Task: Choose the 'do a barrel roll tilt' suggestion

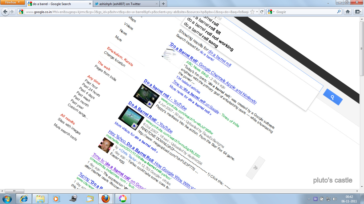Action: (x=206, y=25)
